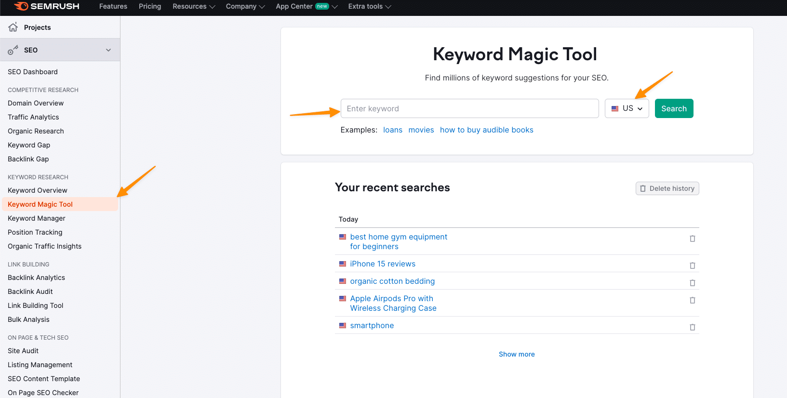This screenshot has width=787, height=398.
Task: Open 'organic cotton bedding' recent search
Action: (392, 281)
